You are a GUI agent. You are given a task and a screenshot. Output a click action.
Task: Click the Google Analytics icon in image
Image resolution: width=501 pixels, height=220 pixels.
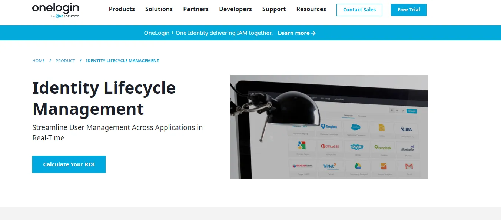384,166
